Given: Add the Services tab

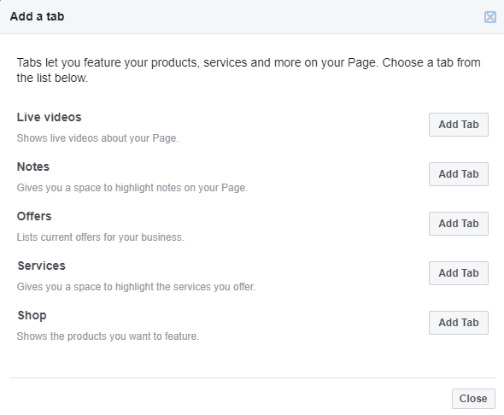Looking at the screenshot, I should [459, 273].
